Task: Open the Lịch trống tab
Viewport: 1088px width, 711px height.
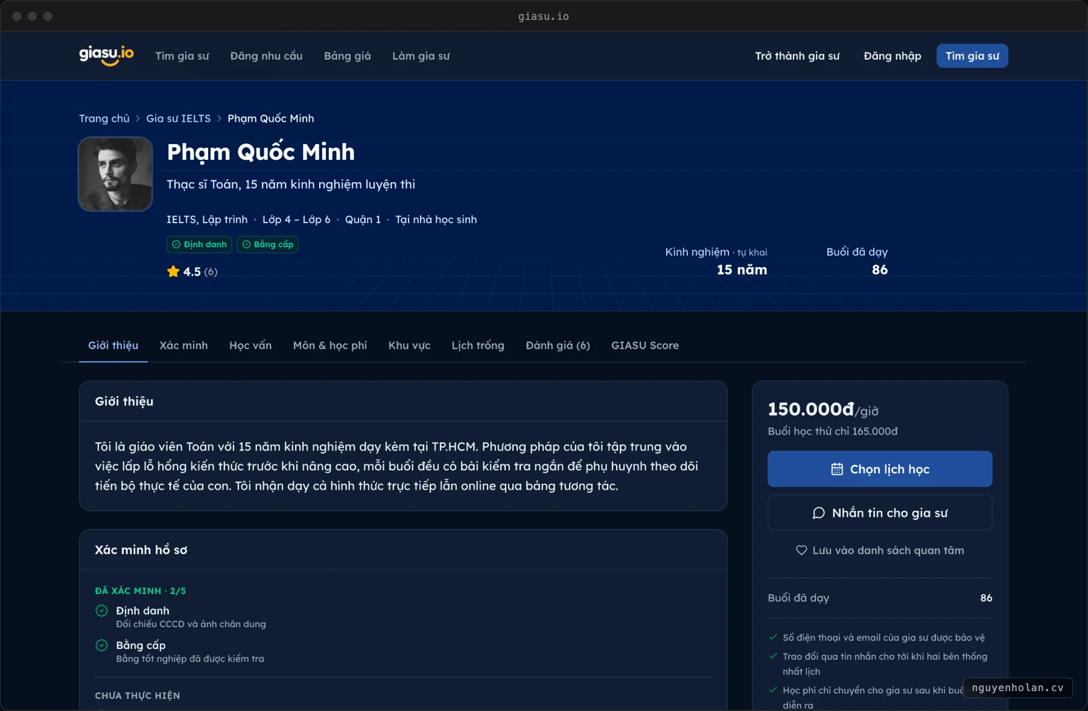Action: pyautogui.click(x=478, y=346)
